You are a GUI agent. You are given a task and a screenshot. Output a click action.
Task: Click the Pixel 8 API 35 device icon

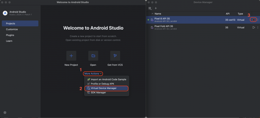152,20
